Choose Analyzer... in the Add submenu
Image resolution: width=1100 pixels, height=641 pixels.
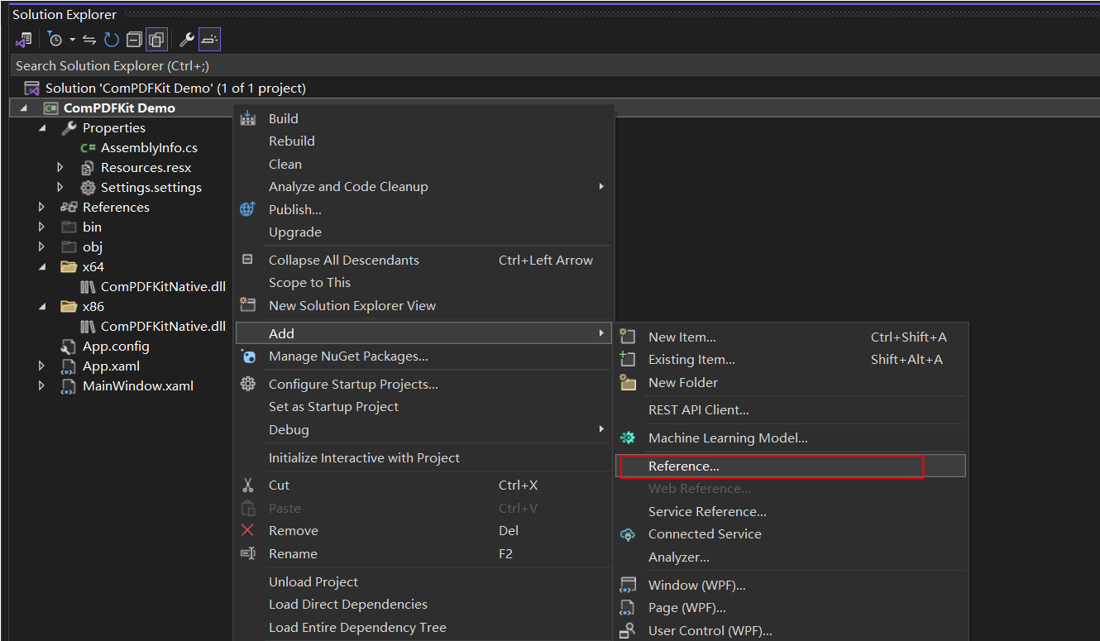point(679,557)
